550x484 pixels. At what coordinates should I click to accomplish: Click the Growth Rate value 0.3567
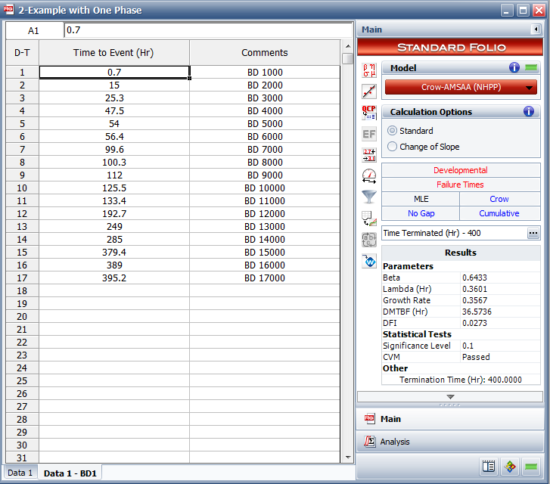click(x=474, y=300)
